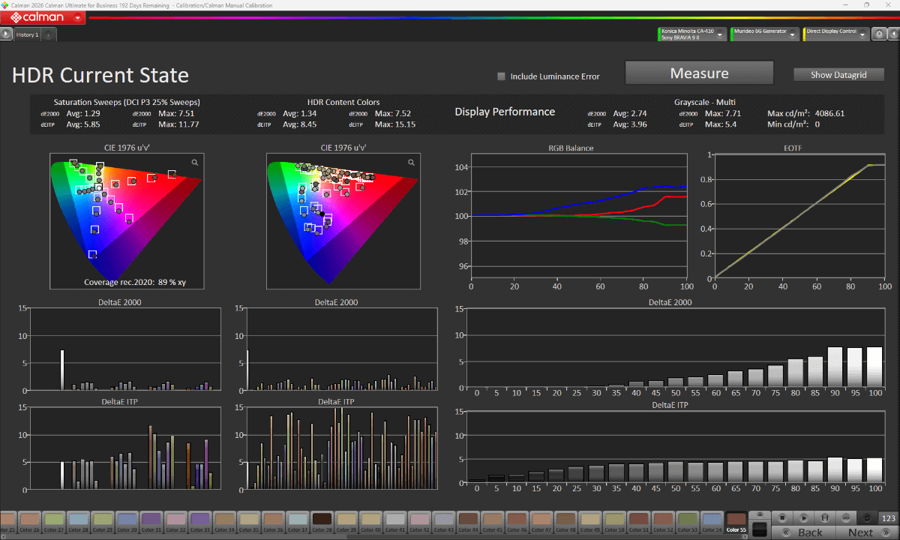Viewport: 900px width, 540px height.
Task: Click the Measure button
Action: 699,73
